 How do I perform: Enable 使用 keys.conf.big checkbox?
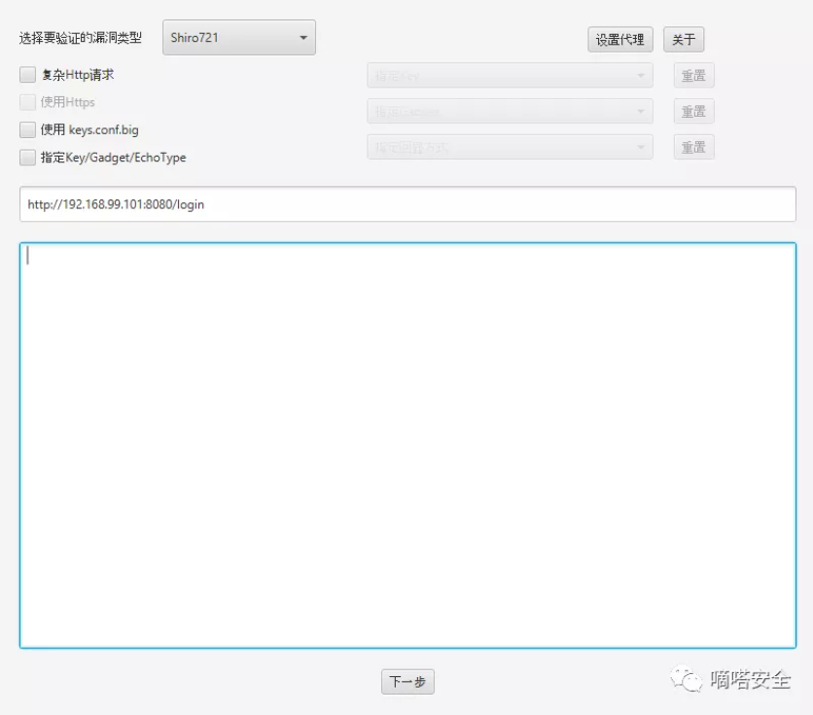(27, 129)
